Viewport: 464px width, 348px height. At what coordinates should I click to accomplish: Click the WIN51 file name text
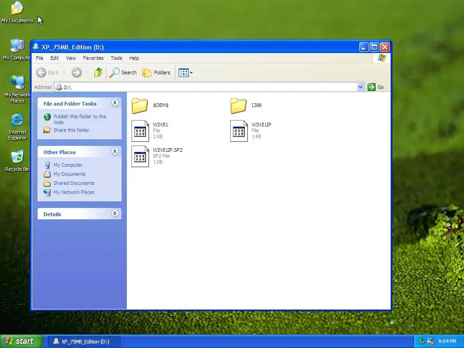pos(160,125)
